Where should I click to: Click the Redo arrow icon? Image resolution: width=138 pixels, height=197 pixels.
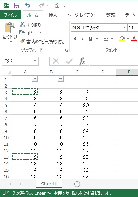pyautogui.click(x=42, y=5)
